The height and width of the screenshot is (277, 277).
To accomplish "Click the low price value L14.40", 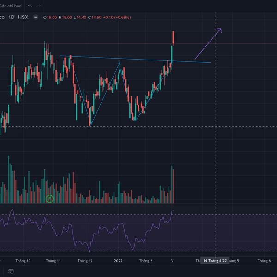I will click(80, 18).
